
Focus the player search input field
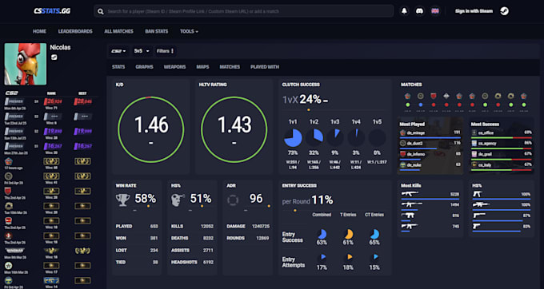click(x=243, y=11)
